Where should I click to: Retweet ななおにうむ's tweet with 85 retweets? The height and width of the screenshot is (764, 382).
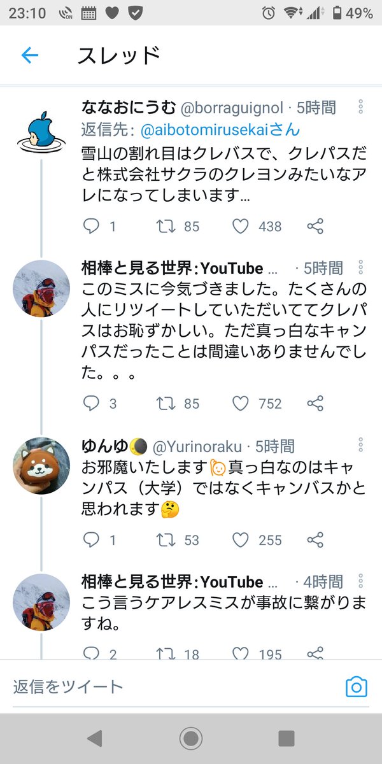point(166,225)
